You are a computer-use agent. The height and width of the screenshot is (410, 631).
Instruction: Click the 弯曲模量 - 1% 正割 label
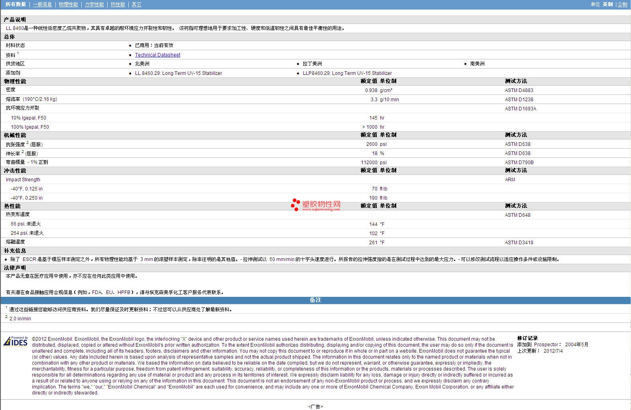coord(27,162)
